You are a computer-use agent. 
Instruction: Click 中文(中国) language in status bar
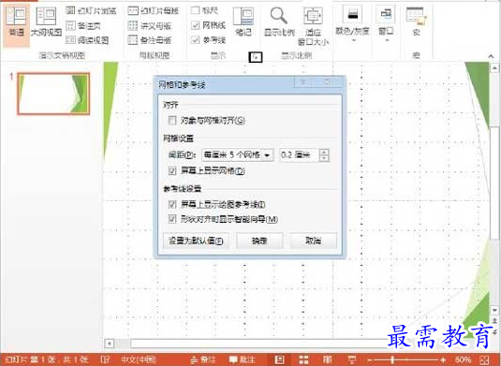(x=139, y=359)
